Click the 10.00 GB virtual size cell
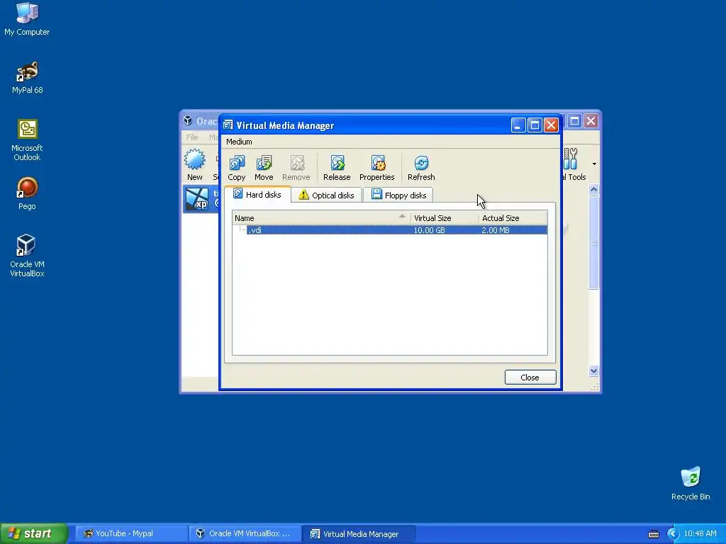The height and width of the screenshot is (544, 726). 429,230
